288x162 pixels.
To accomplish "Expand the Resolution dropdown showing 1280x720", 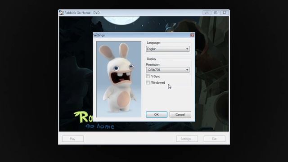I will (x=168, y=70).
